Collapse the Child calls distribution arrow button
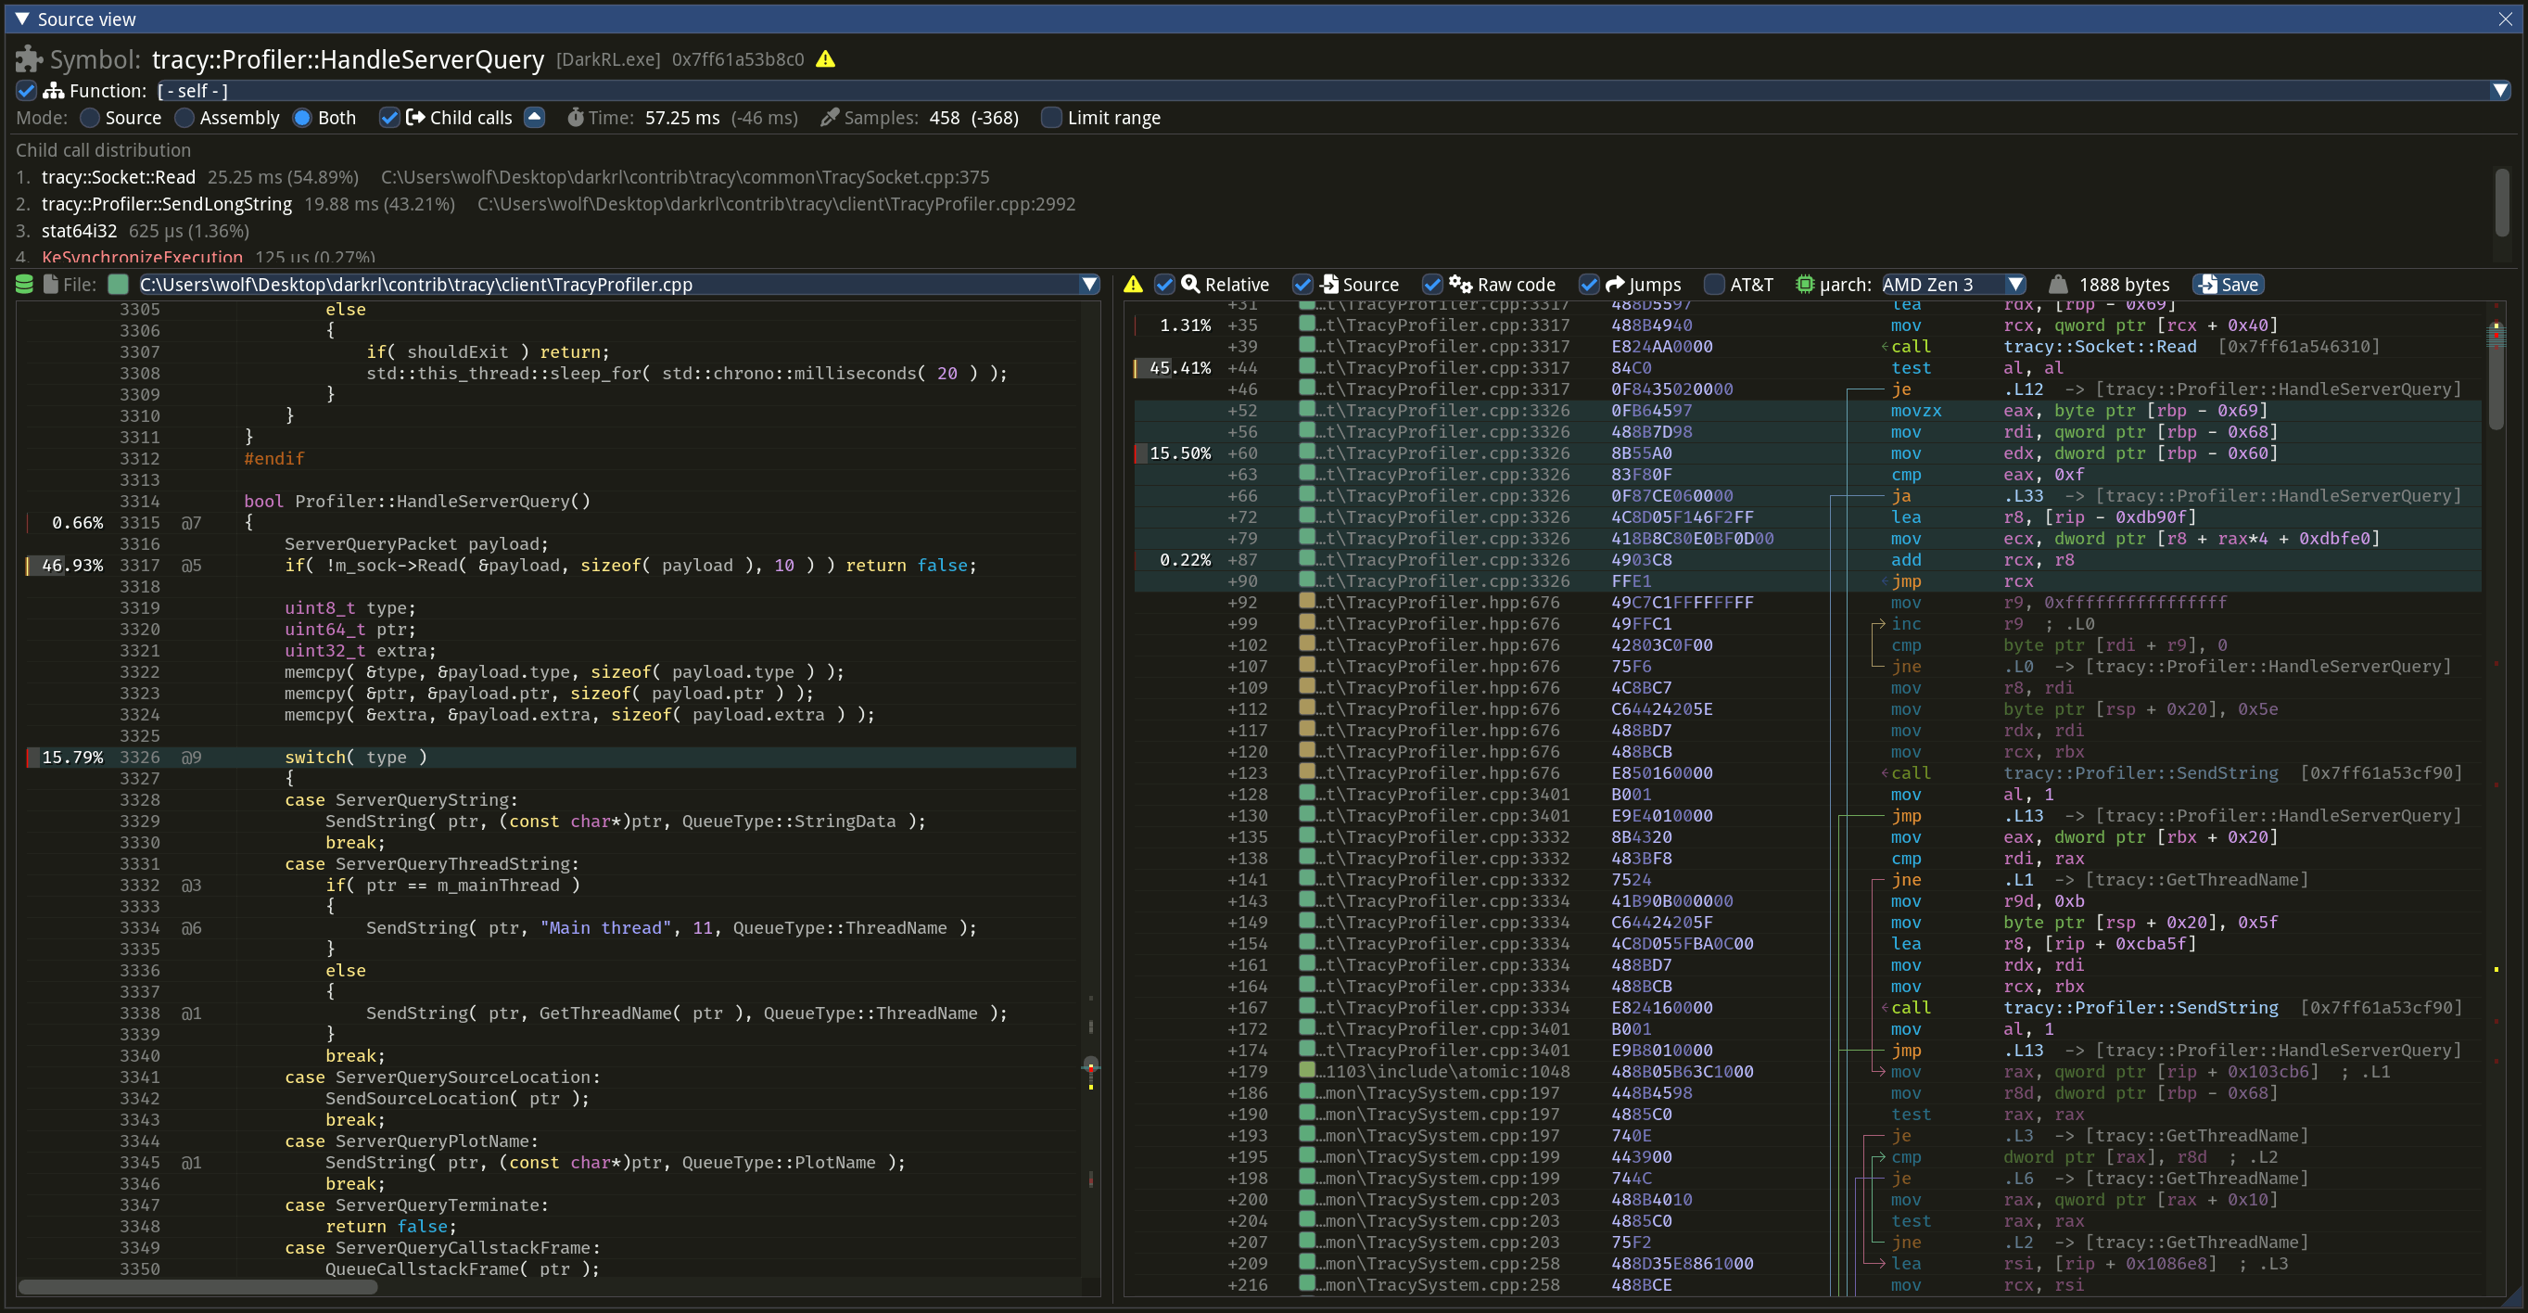Image resolution: width=2528 pixels, height=1313 pixels. [534, 118]
